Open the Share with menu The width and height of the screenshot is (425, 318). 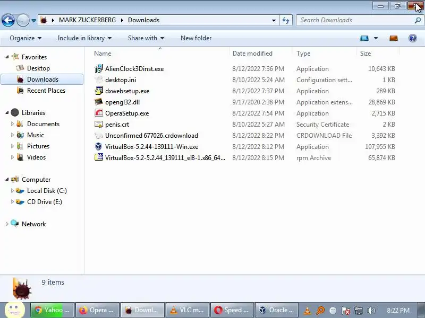pos(146,38)
